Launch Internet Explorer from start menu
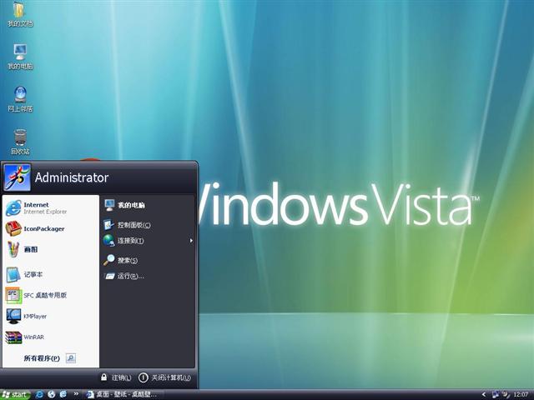534x400 pixels. (x=50, y=207)
